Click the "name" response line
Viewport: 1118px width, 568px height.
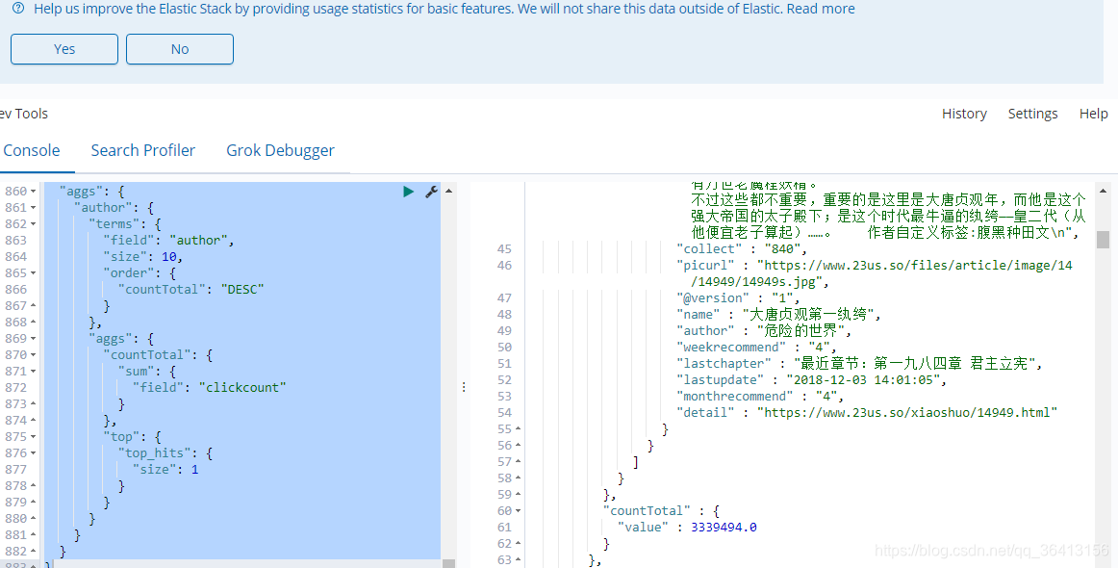point(778,315)
